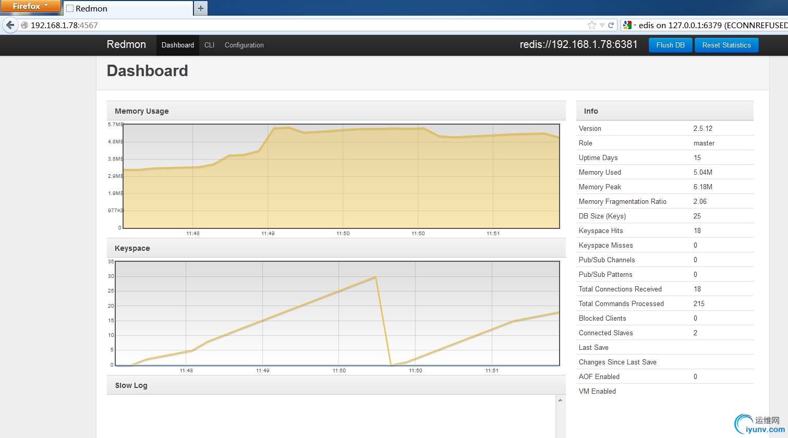
Task: Click the Info panel header
Action: 665,111
